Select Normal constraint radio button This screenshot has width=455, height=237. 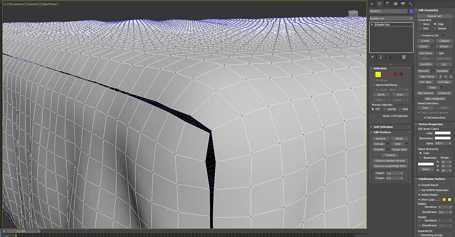pos(435,29)
